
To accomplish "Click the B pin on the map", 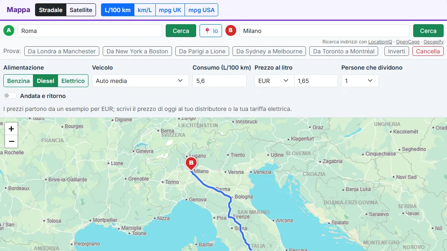I will click(191, 164).
